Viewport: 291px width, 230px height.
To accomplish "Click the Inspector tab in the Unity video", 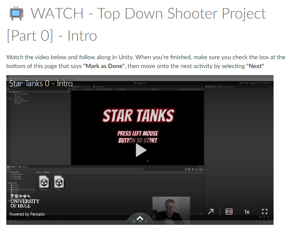I will (211, 87).
